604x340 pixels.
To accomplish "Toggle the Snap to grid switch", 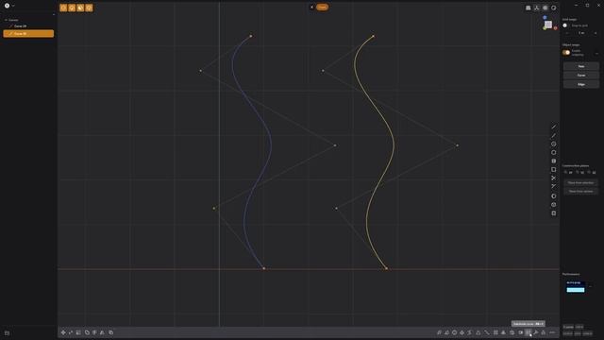I will 565,25.
